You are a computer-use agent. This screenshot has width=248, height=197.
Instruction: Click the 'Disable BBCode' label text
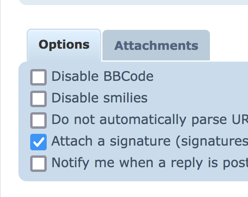pos(102,76)
